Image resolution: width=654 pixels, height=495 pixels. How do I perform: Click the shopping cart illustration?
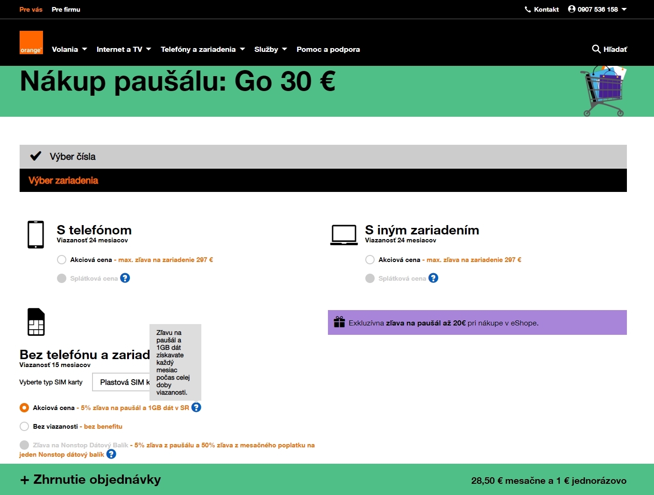point(603,91)
